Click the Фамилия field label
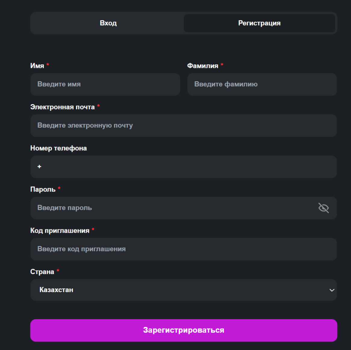This screenshot has width=351, height=350. [203, 66]
